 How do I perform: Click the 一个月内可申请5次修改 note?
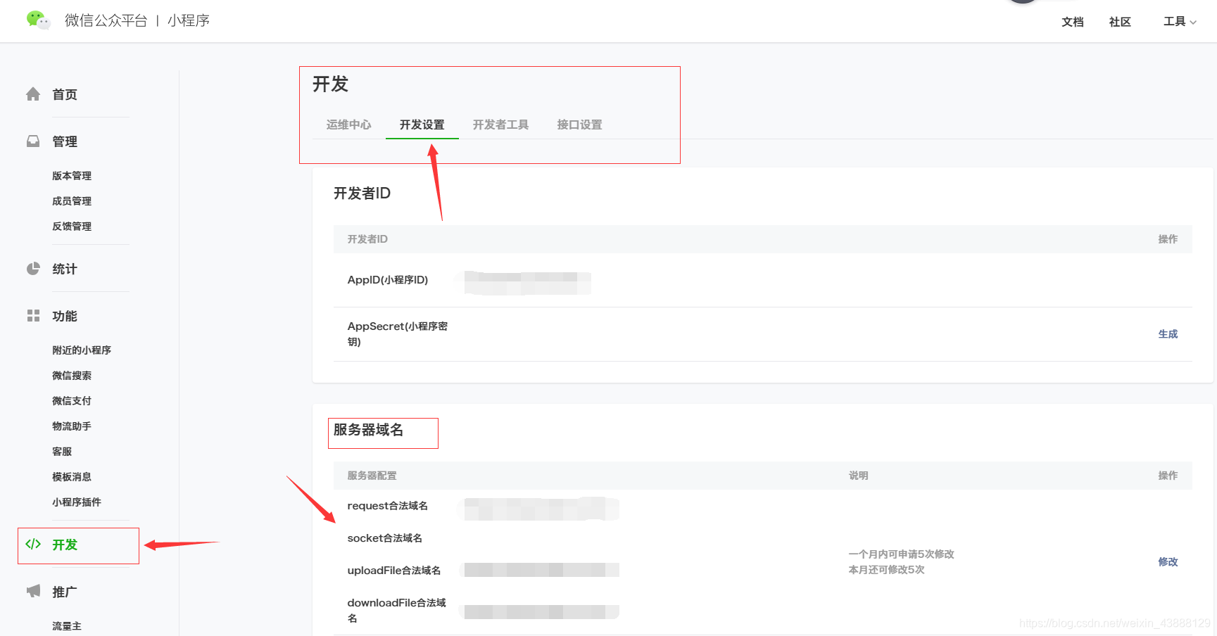(x=902, y=554)
